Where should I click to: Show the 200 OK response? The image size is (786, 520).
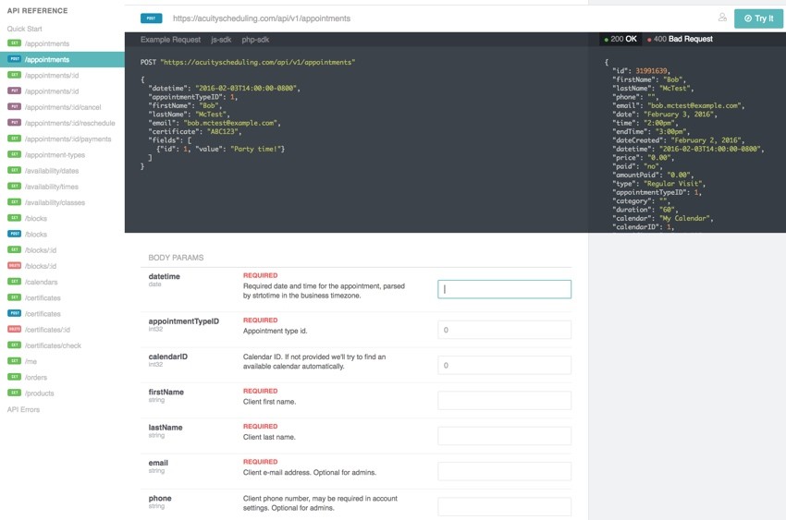(620, 39)
